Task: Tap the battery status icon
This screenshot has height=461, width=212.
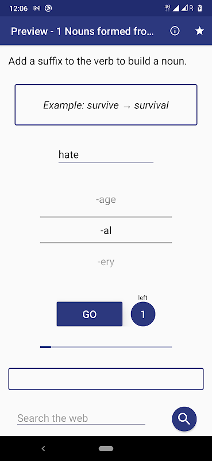Action: [200, 8]
